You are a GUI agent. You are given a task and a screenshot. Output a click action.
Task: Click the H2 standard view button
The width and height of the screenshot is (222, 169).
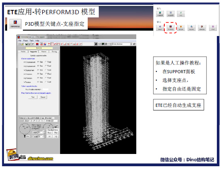[x=56, y=137]
